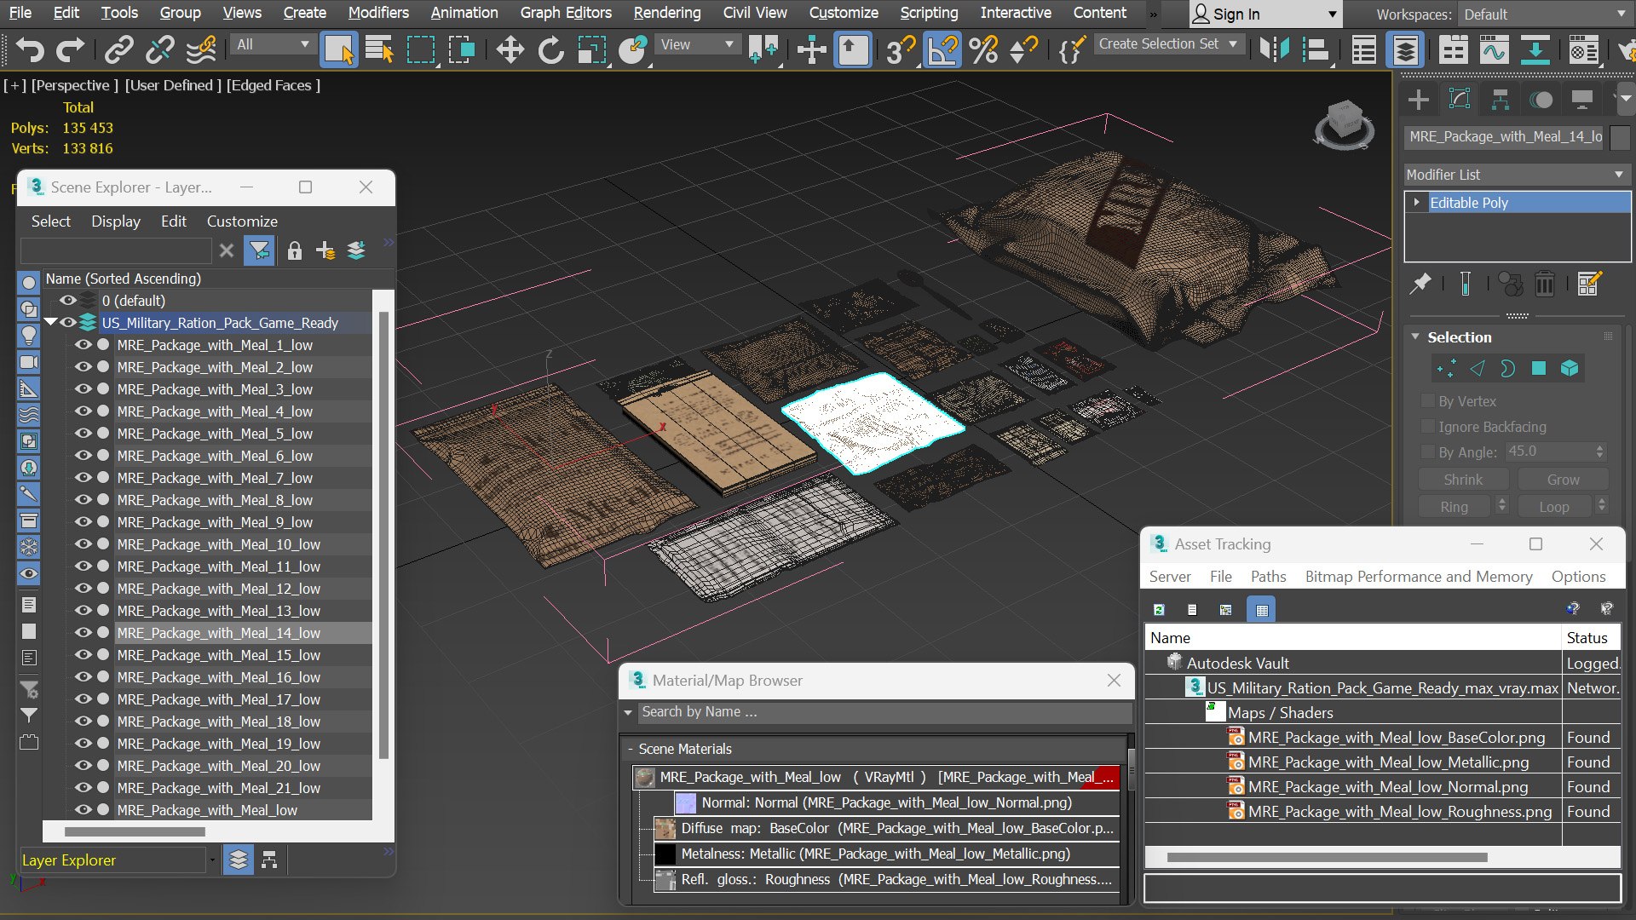This screenshot has width=1636, height=920.
Task: Click Scene Explorer horizontal scrollbar
Action: [134, 831]
